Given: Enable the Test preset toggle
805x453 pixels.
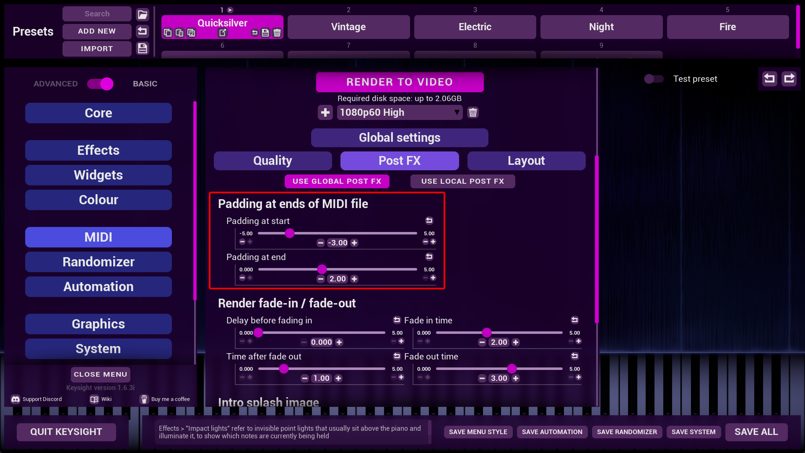Looking at the screenshot, I should pos(654,79).
